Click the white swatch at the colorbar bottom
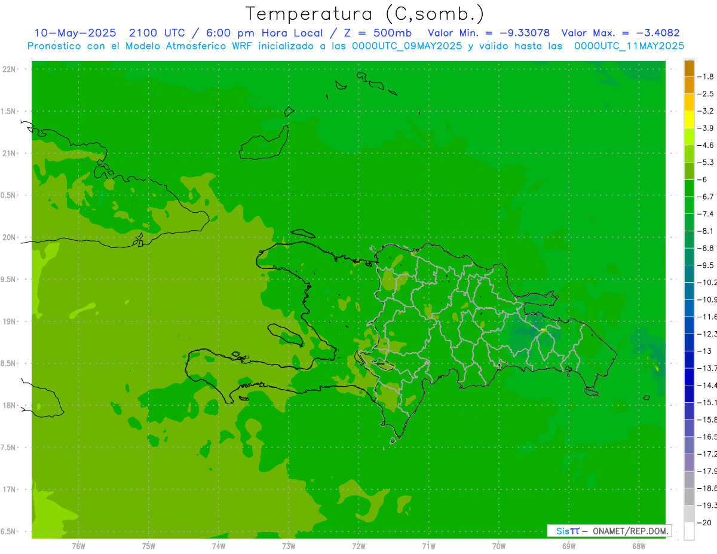 689,531
